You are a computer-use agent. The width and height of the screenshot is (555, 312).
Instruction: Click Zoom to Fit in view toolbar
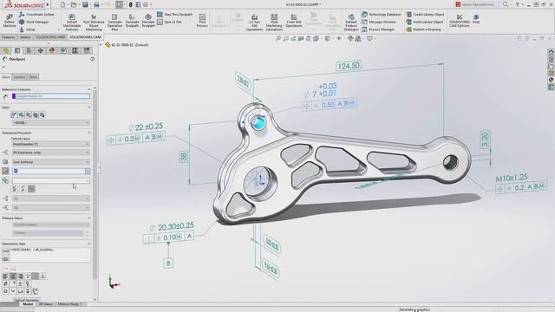click(278, 38)
